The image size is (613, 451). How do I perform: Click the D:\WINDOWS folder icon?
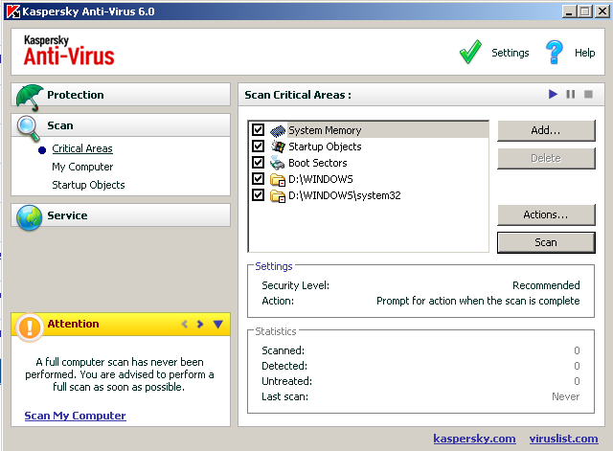[x=278, y=179]
